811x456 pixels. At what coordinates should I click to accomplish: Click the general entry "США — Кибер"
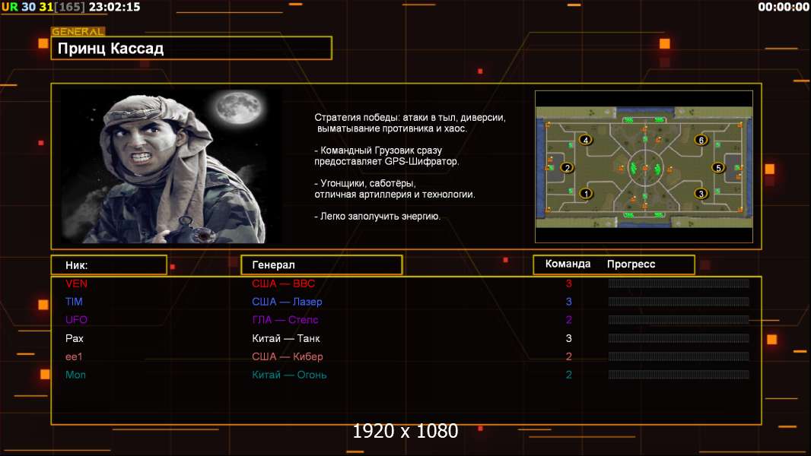(x=288, y=356)
